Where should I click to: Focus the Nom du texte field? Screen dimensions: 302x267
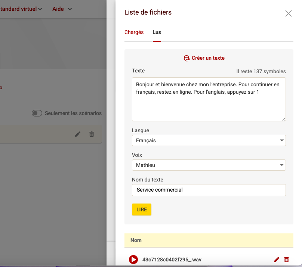click(209, 190)
